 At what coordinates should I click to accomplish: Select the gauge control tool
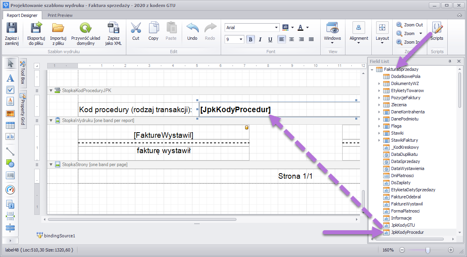click(10, 190)
